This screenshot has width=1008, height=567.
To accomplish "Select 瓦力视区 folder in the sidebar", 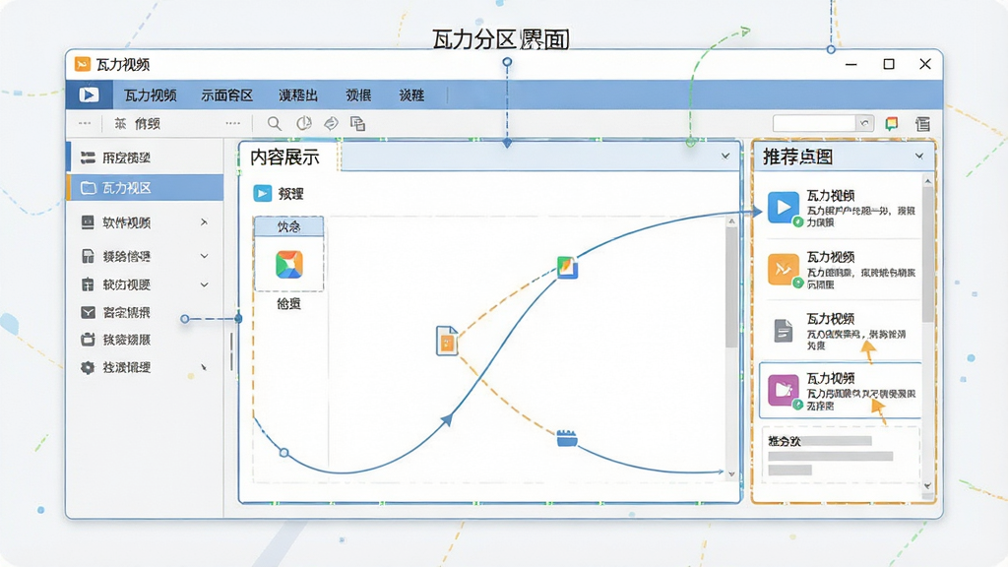I will [146, 188].
